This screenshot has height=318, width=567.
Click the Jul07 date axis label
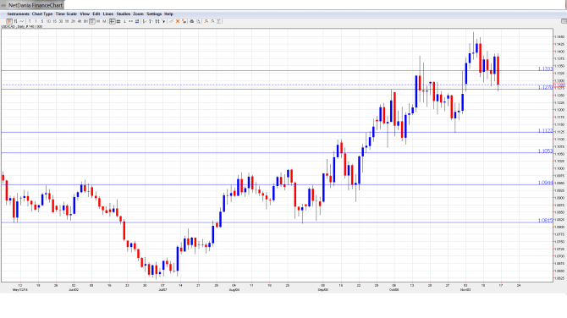pyautogui.click(x=162, y=290)
